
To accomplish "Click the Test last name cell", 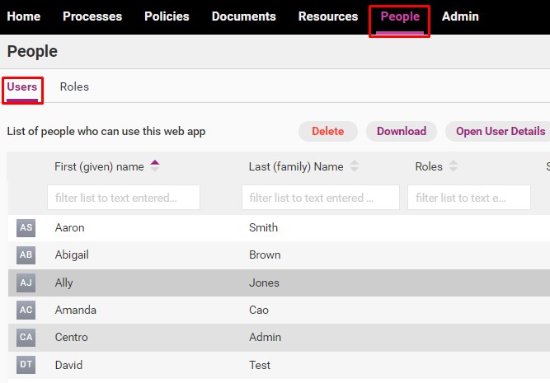I will click(260, 365).
